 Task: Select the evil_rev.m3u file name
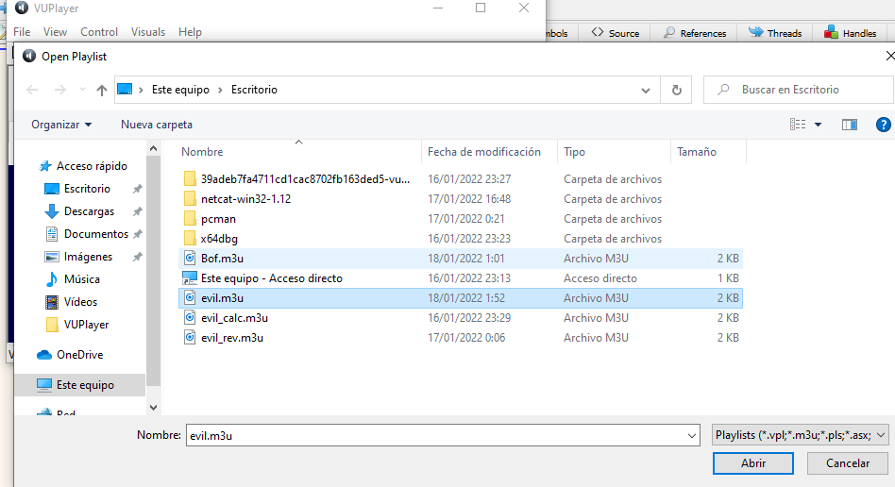point(231,338)
